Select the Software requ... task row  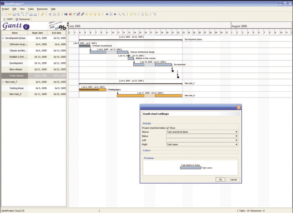pos(34,44)
